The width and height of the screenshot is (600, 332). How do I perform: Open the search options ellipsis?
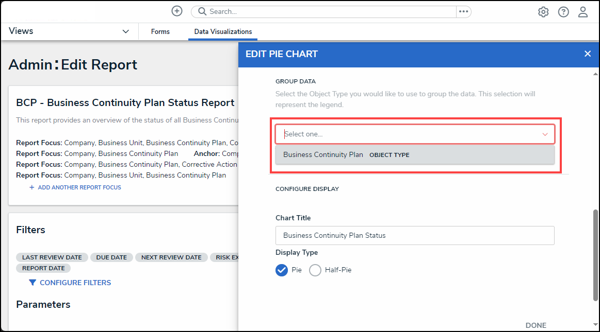pos(463,11)
